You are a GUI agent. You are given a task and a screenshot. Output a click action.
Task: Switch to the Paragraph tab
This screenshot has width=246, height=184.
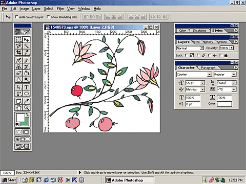pos(208,67)
